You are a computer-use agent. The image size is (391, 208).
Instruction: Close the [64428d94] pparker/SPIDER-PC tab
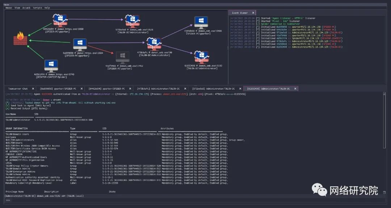(130, 88)
